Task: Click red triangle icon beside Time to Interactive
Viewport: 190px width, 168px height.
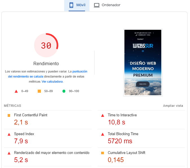Action: pos(102,115)
